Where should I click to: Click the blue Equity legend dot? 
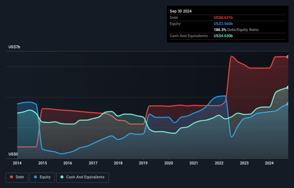coord(35,177)
